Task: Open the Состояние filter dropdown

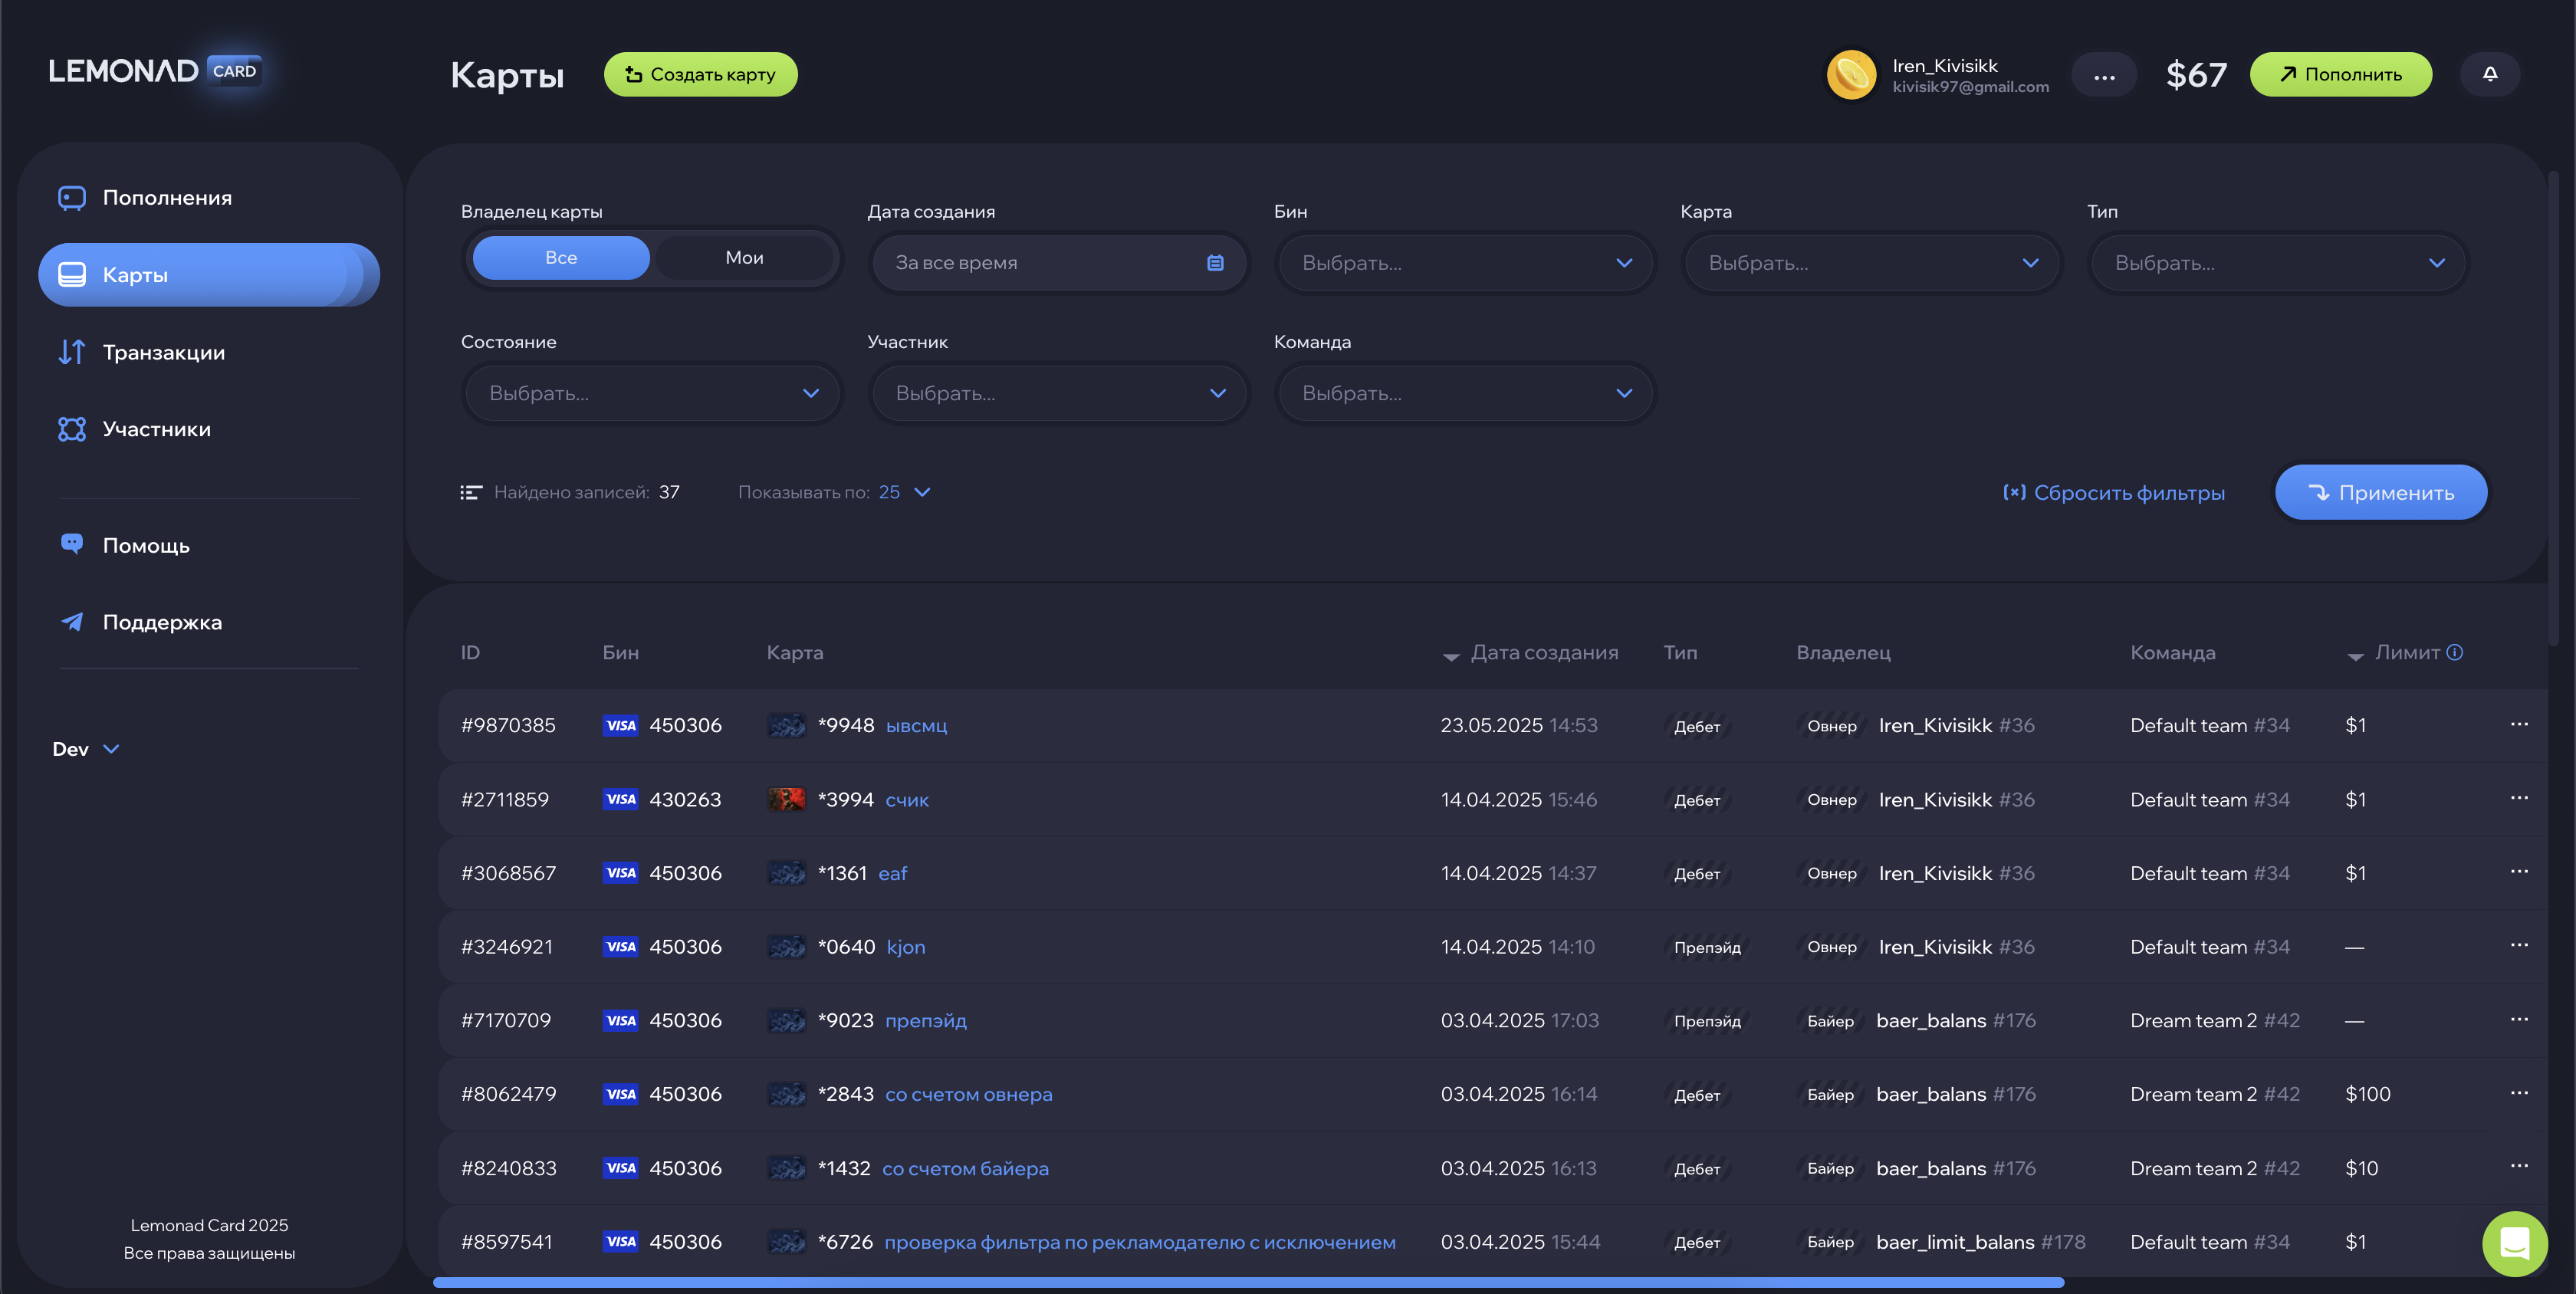Action: pyautogui.click(x=653, y=393)
